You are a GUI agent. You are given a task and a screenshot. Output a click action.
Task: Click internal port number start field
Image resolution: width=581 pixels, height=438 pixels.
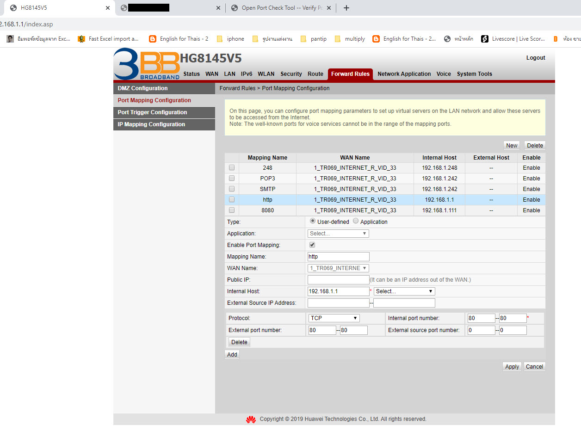coord(482,318)
